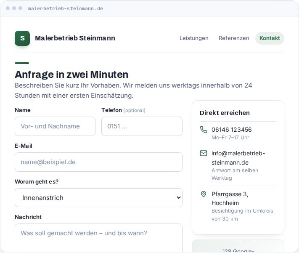This screenshot has height=253, width=299.
Task: Click the Beschreiben Sie kurz Ihr Vorhaben paragraph
Action: [133, 91]
